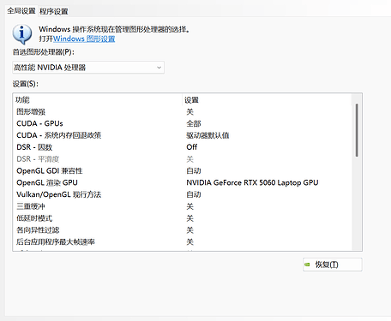Image resolution: width=391 pixels, height=321 pixels.
Task: Open the 首选图形处理器 dropdown
Action: pos(88,68)
